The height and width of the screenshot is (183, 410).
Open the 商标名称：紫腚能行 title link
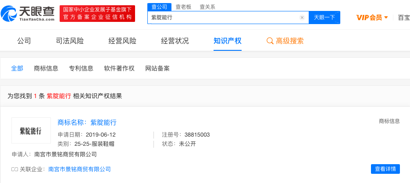coord(87,123)
